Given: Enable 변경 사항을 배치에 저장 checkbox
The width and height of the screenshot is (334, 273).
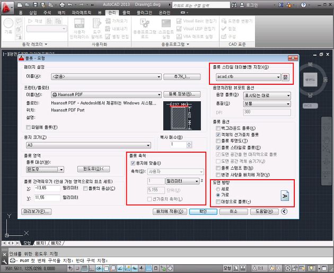Looking at the screenshot, I should pyautogui.click(x=218, y=175).
